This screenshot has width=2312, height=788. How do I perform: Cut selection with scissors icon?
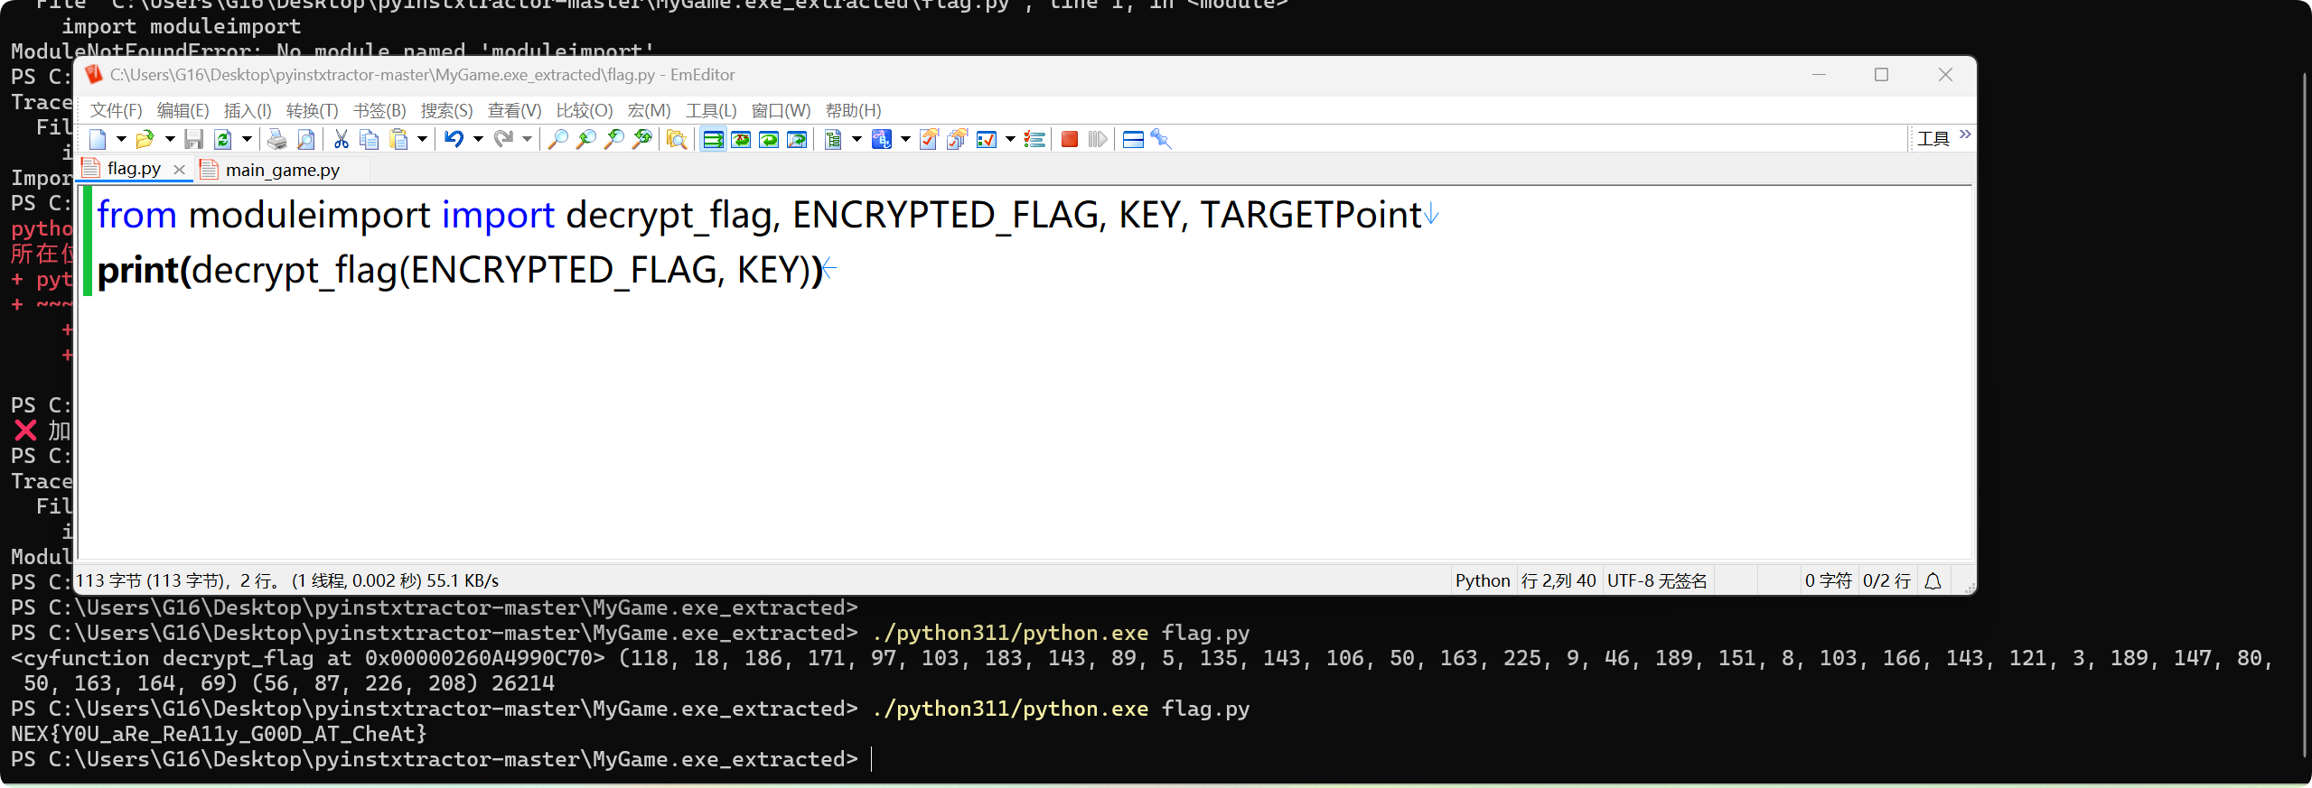[341, 139]
